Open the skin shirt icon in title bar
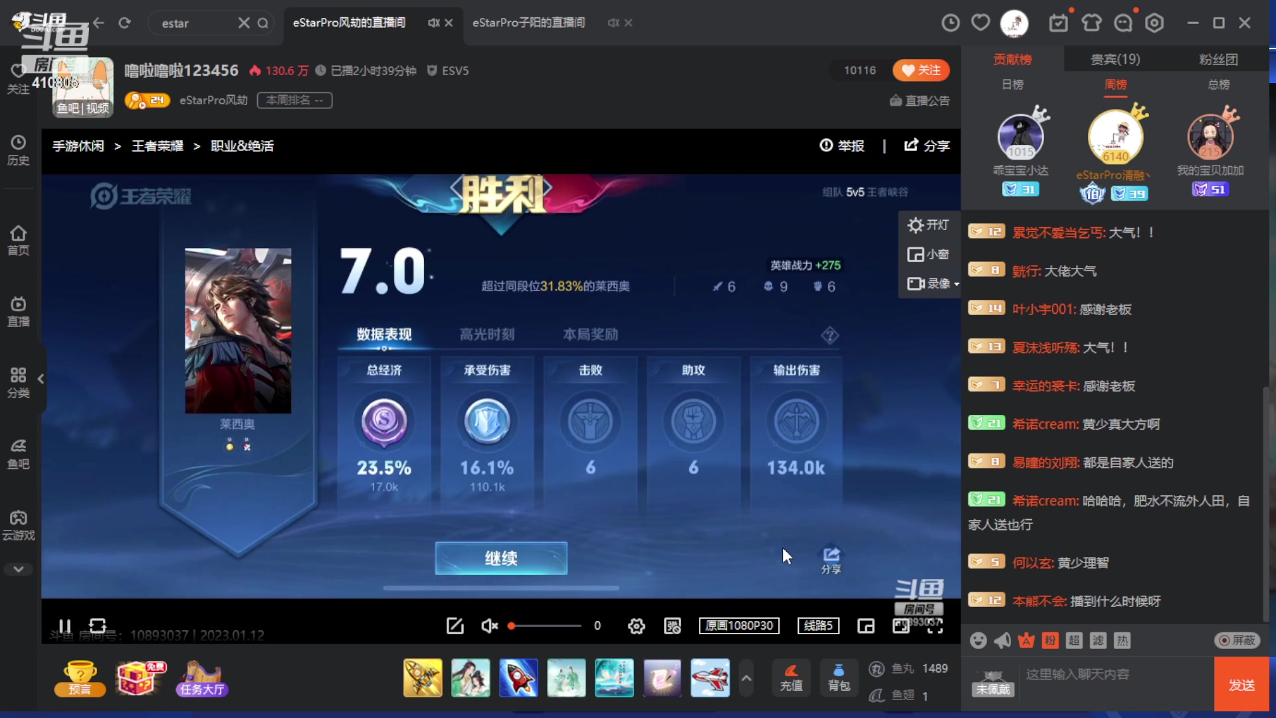1276x718 pixels. coord(1091,23)
